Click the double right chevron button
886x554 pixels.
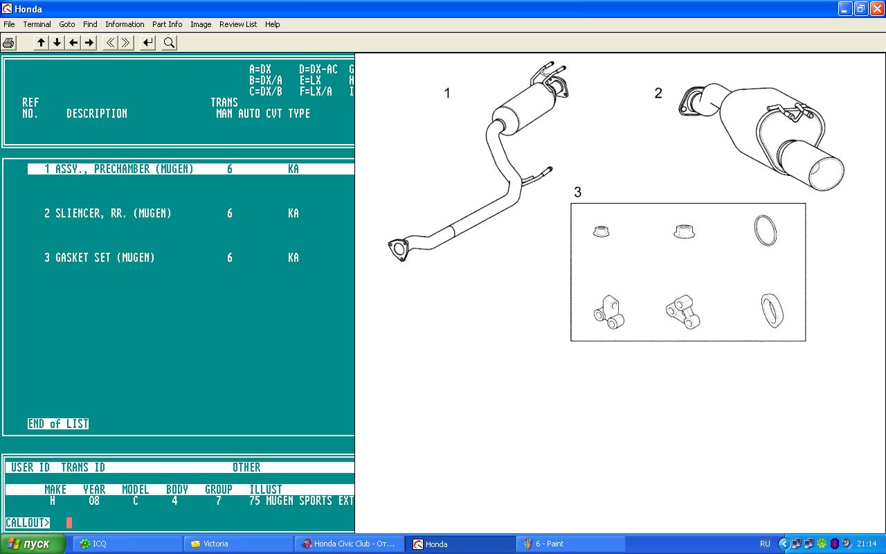click(x=126, y=43)
